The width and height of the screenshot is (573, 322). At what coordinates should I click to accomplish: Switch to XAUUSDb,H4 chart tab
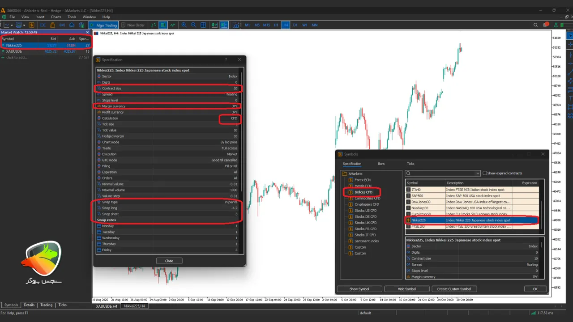(107, 306)
